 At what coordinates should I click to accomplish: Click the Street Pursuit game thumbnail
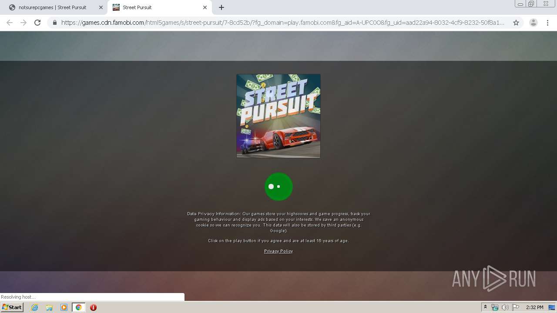pos(278,116)
